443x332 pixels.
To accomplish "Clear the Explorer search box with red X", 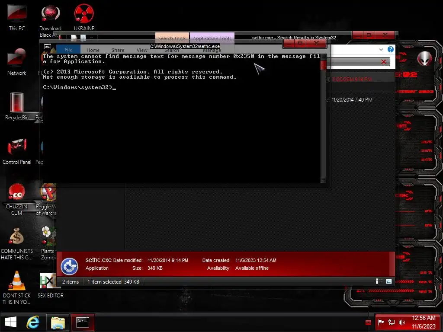I will pyautogui.click(x=384, y=61).
